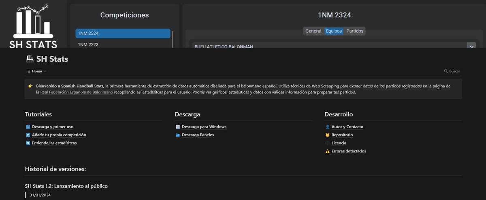The image size is (486, 200).
Task: Open Descarga y primer uso tutorial
Action: pyautogui.click(x=53, y=127)
